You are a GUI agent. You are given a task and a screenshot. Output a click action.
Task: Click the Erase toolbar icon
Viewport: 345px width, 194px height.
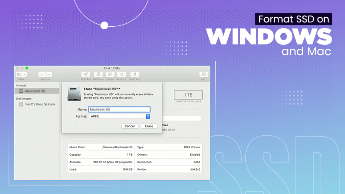click(x=110, y=74)
